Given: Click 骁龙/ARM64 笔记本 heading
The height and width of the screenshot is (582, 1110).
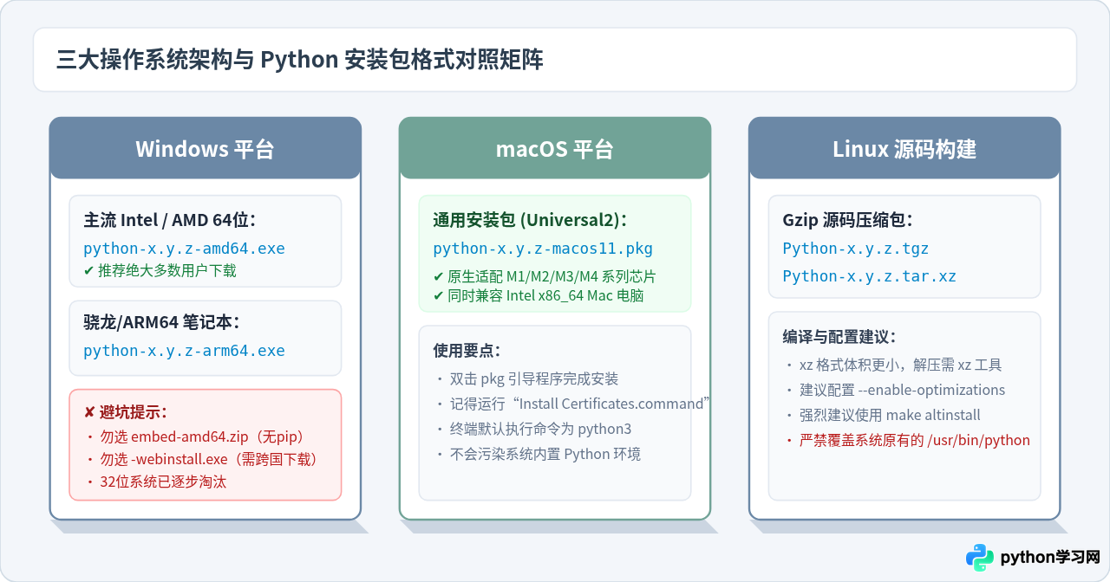Looking at the screenshot, I should tap(161, 322).
